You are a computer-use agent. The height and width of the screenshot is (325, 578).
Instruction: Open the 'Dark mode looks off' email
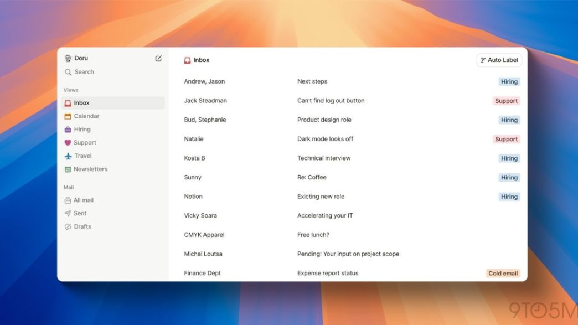pos(325,139)
